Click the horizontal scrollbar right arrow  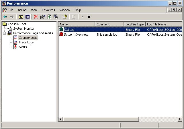pos(180,119)
